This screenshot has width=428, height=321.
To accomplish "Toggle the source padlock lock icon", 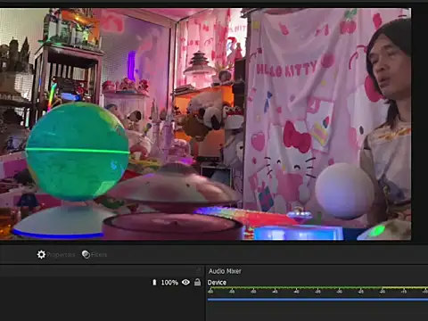I will pyautogui.click(x=197, y=282).
